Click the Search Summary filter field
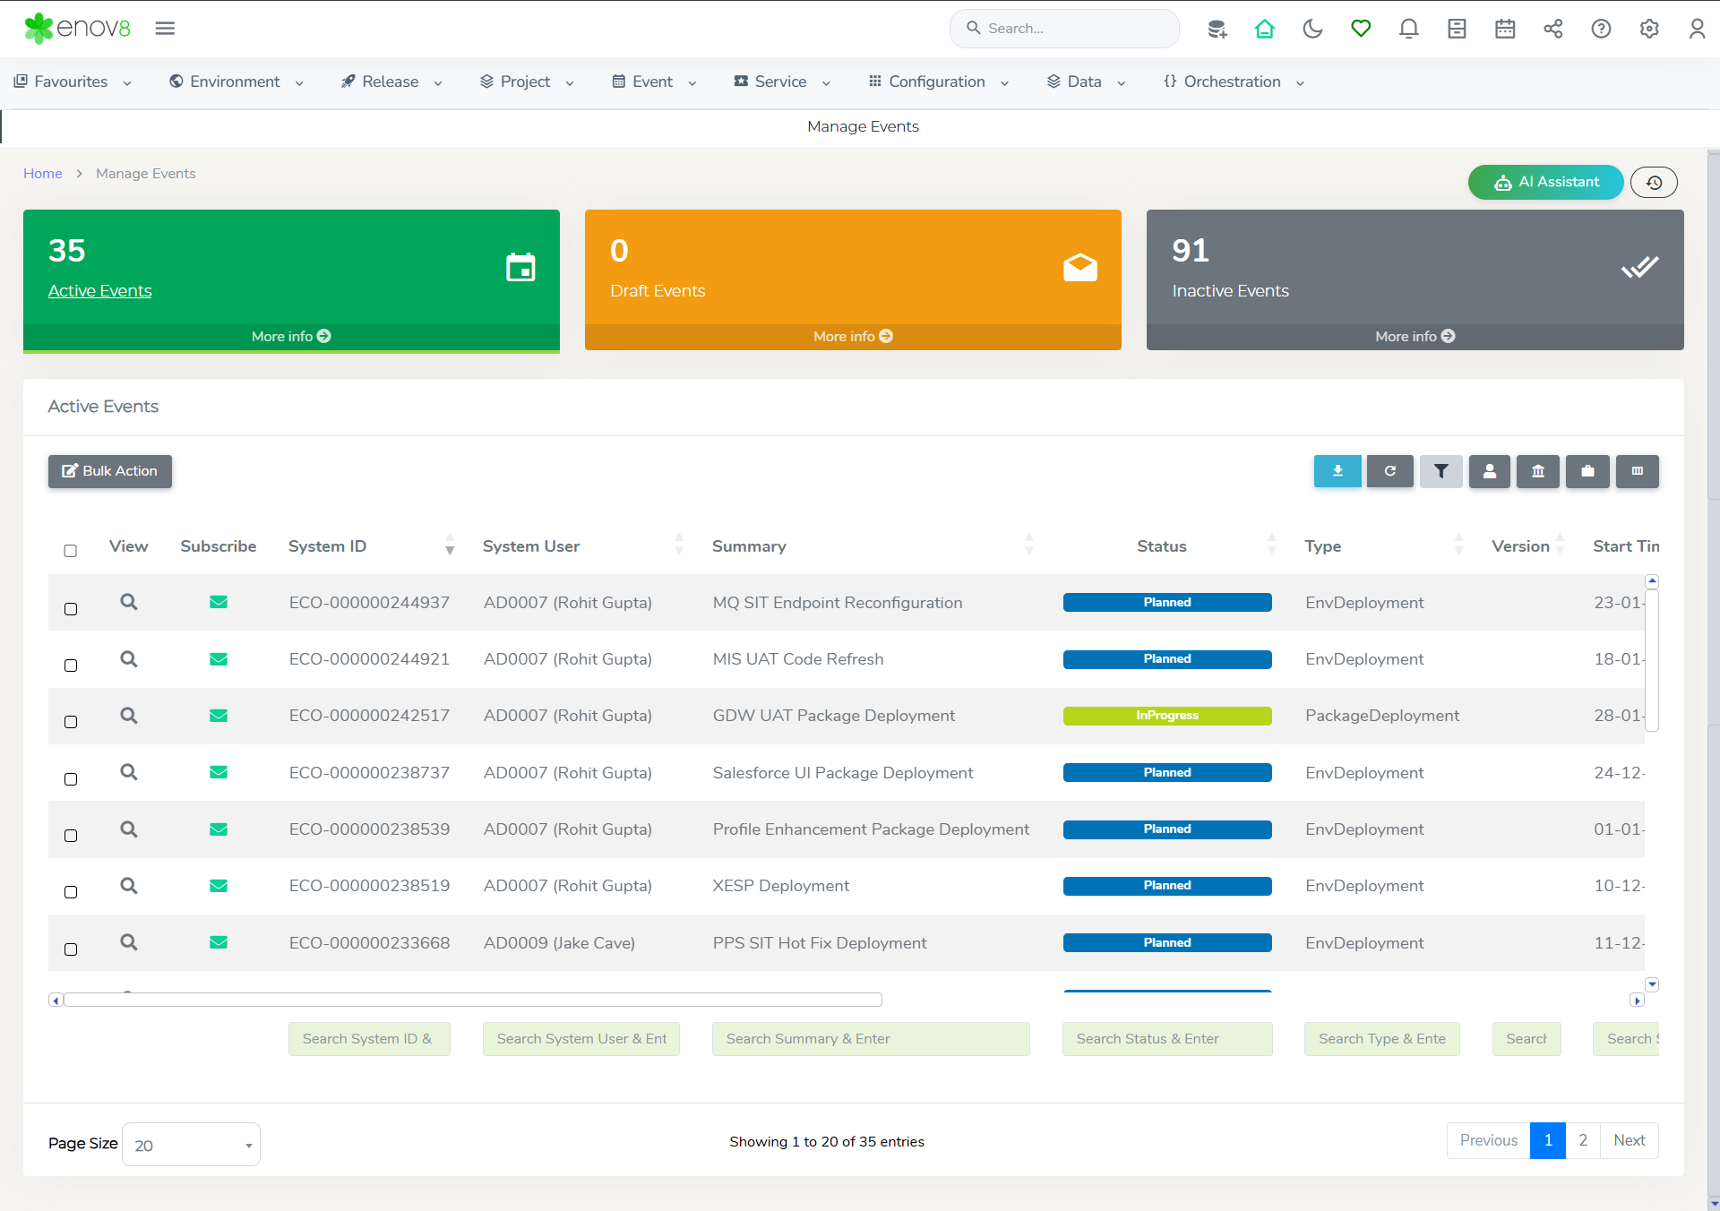 pos(870,1039)
